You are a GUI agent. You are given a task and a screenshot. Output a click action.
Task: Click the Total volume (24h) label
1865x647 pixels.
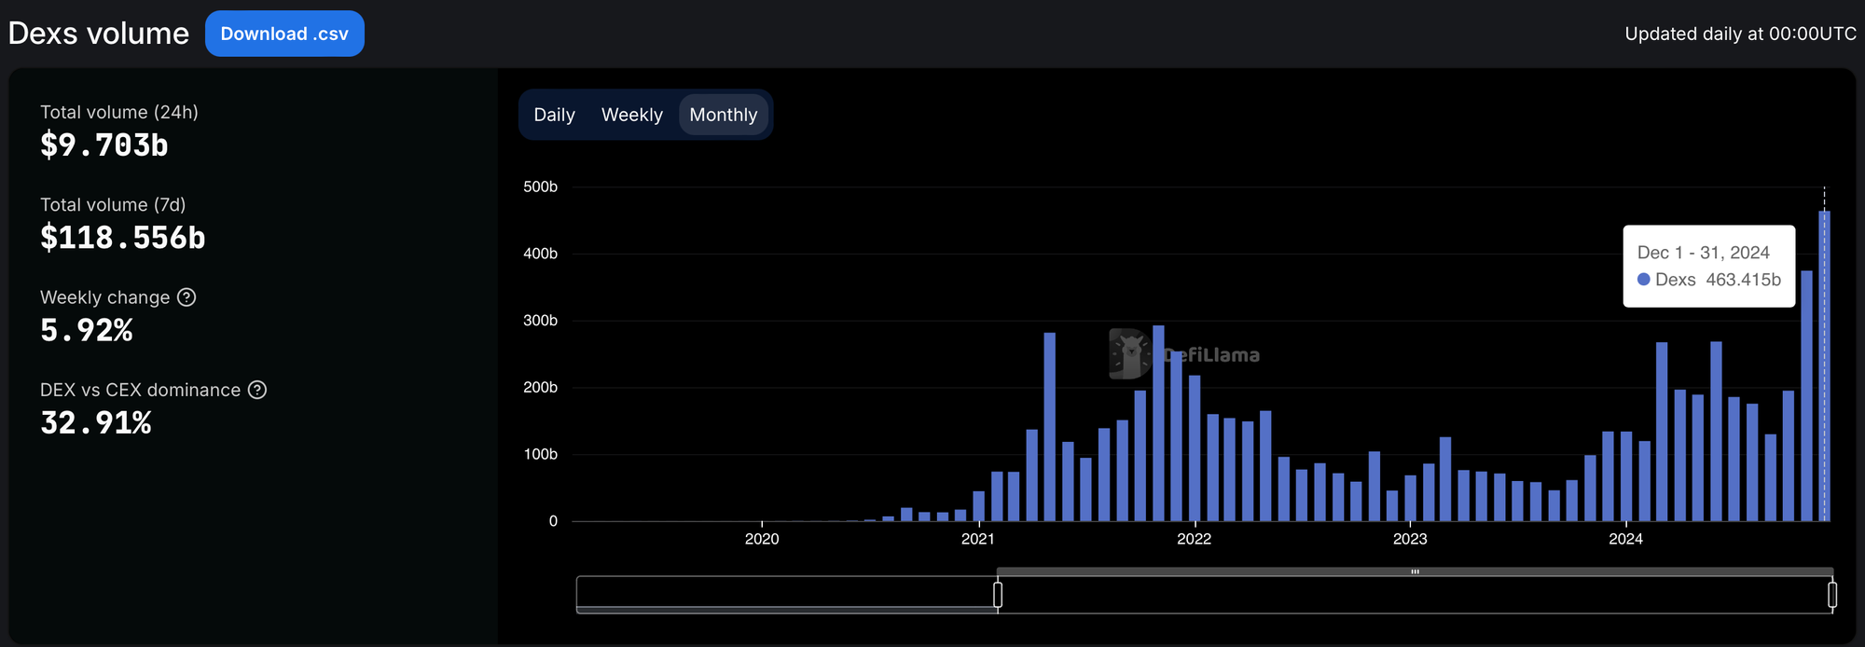119,112
